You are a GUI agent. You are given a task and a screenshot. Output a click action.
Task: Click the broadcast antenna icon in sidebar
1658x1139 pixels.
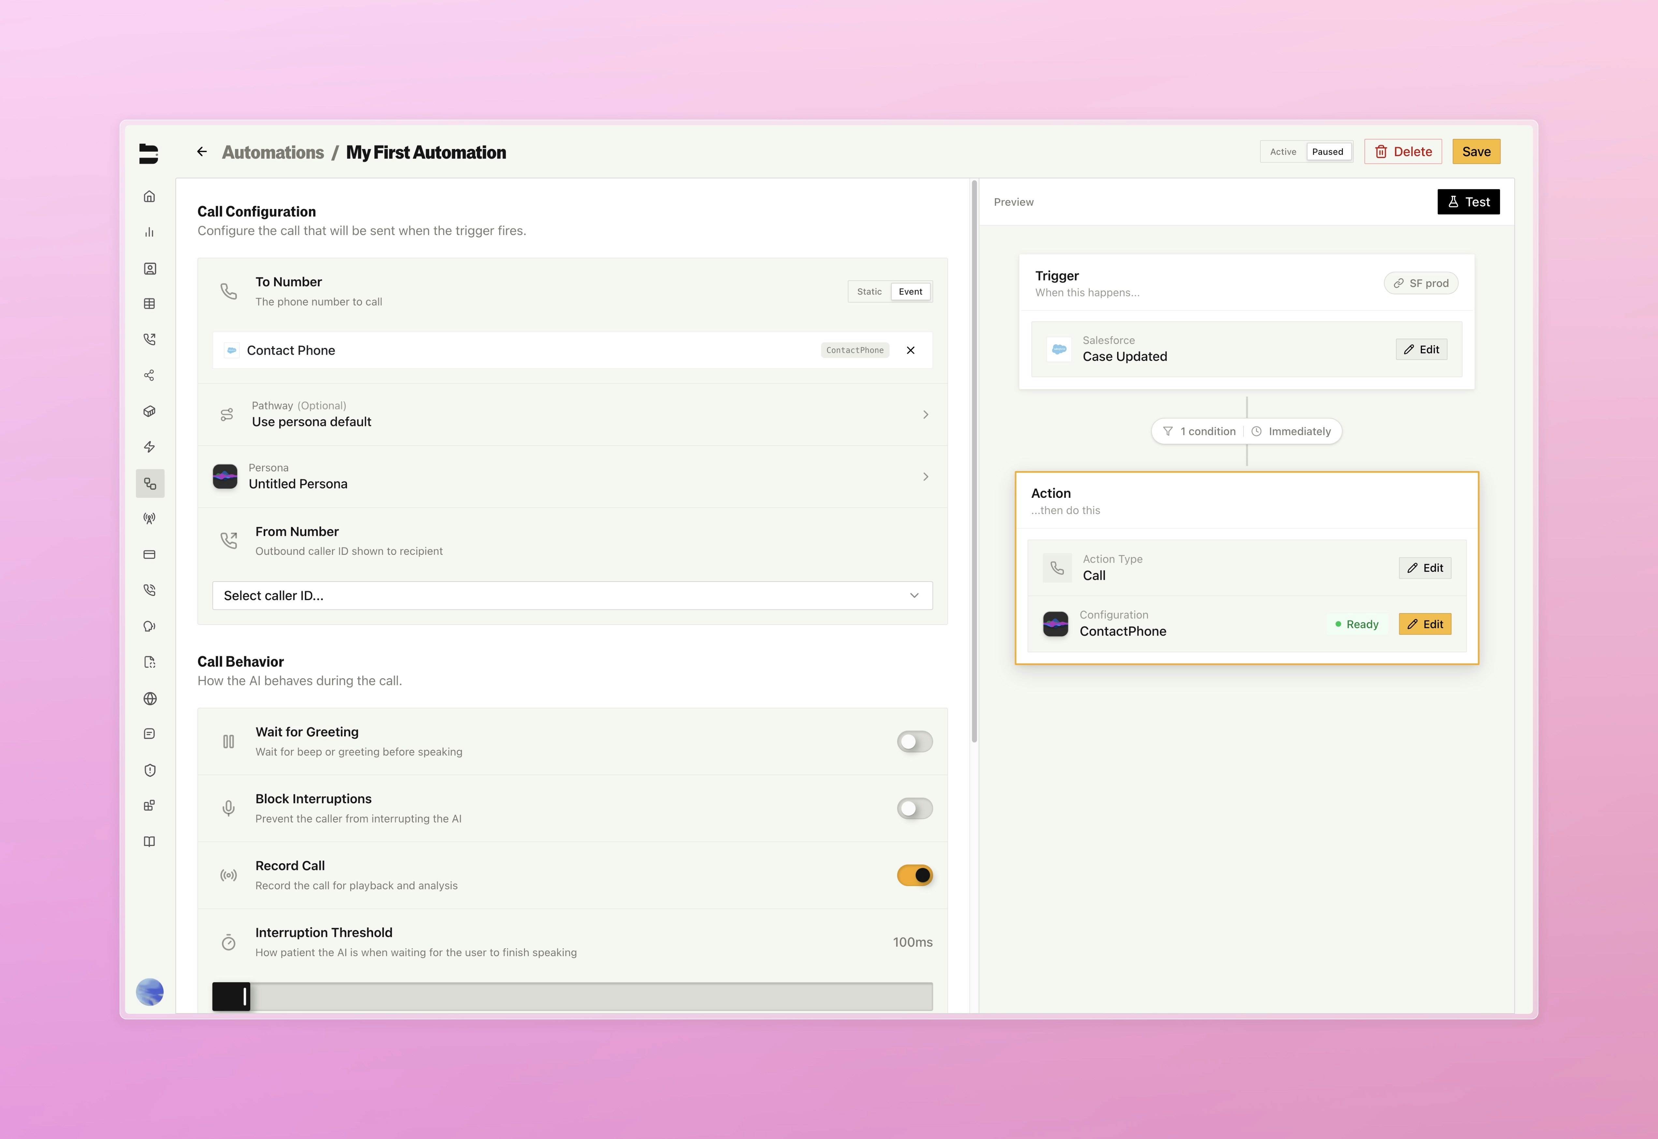pyautogui.click(x=150, y=518)
